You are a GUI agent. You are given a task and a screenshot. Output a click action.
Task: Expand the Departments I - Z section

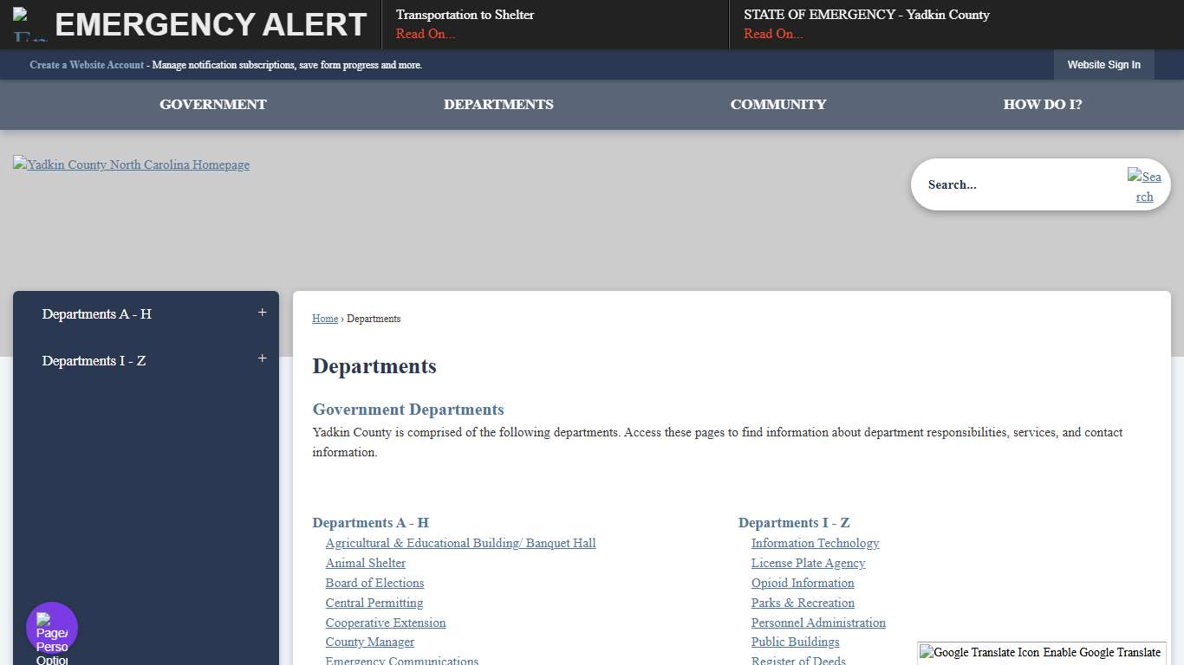click(262, 358)
